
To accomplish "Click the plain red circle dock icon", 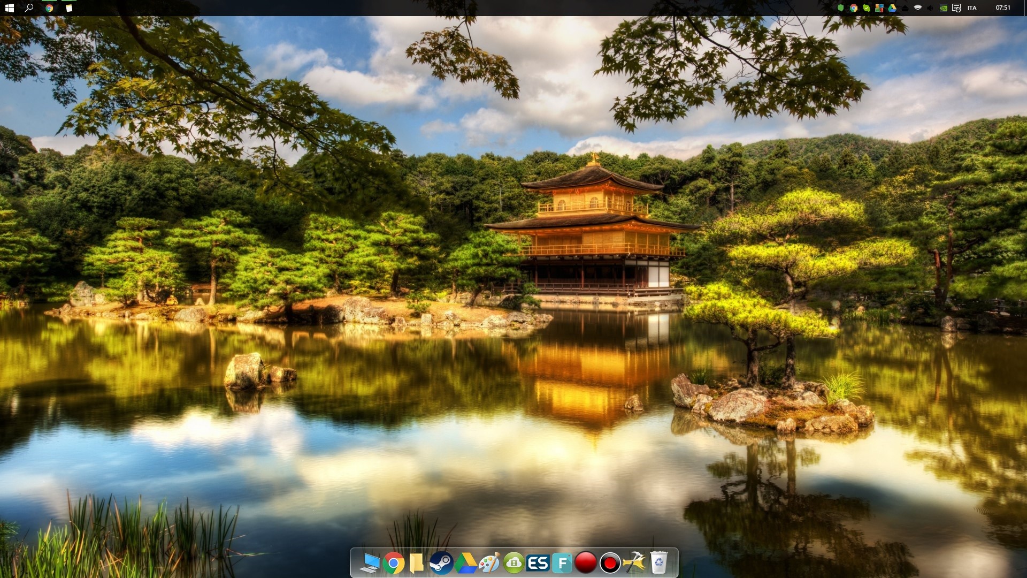I will click(x=586, y=563).
